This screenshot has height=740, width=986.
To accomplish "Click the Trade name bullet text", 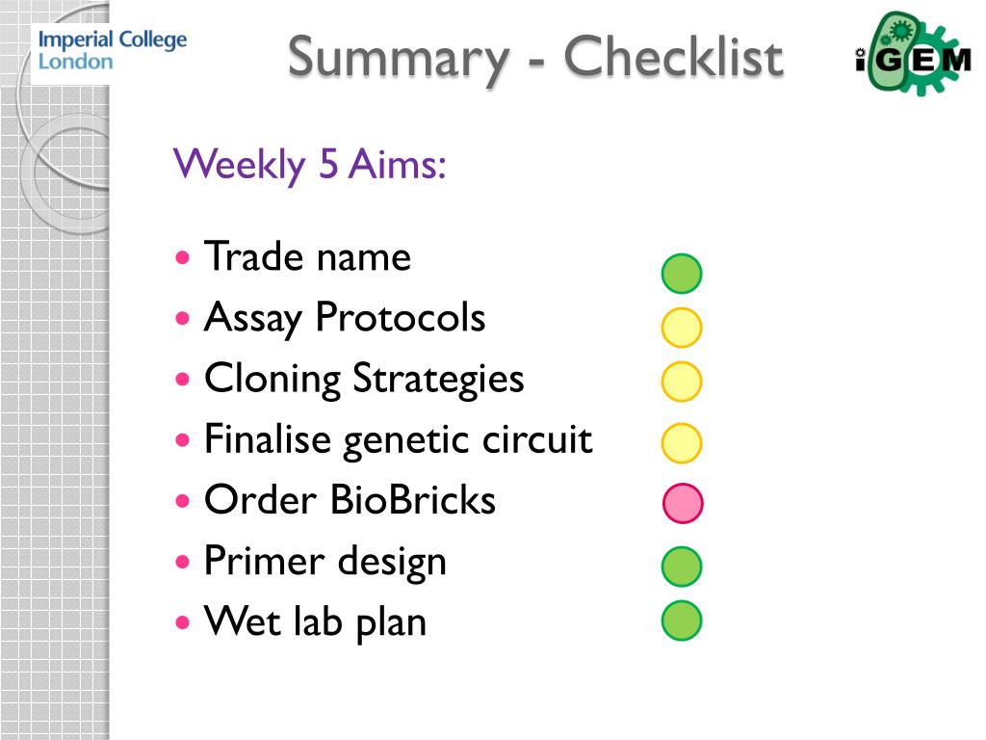I will (x=307, y=256).
